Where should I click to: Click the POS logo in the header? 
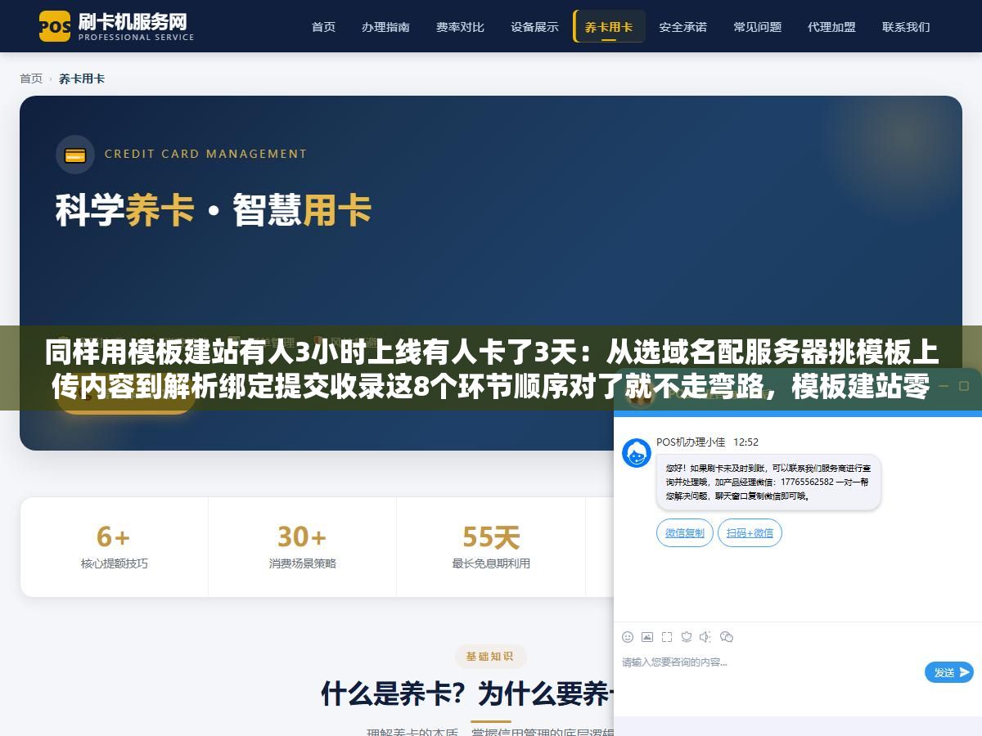pos(55,26)
